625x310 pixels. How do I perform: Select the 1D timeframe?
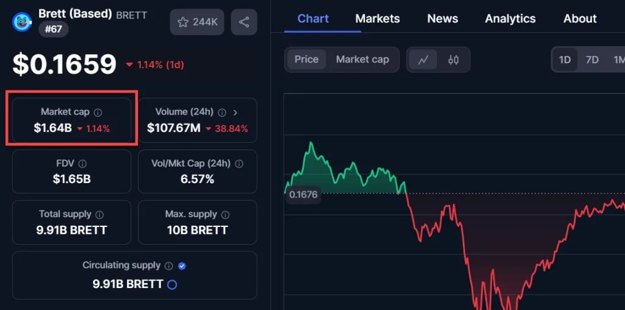[x=565, y=59]
